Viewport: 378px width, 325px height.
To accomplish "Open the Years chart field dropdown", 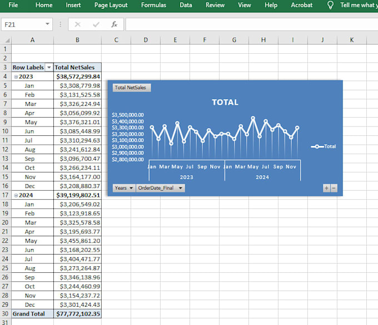I will [x=124, y=188].
